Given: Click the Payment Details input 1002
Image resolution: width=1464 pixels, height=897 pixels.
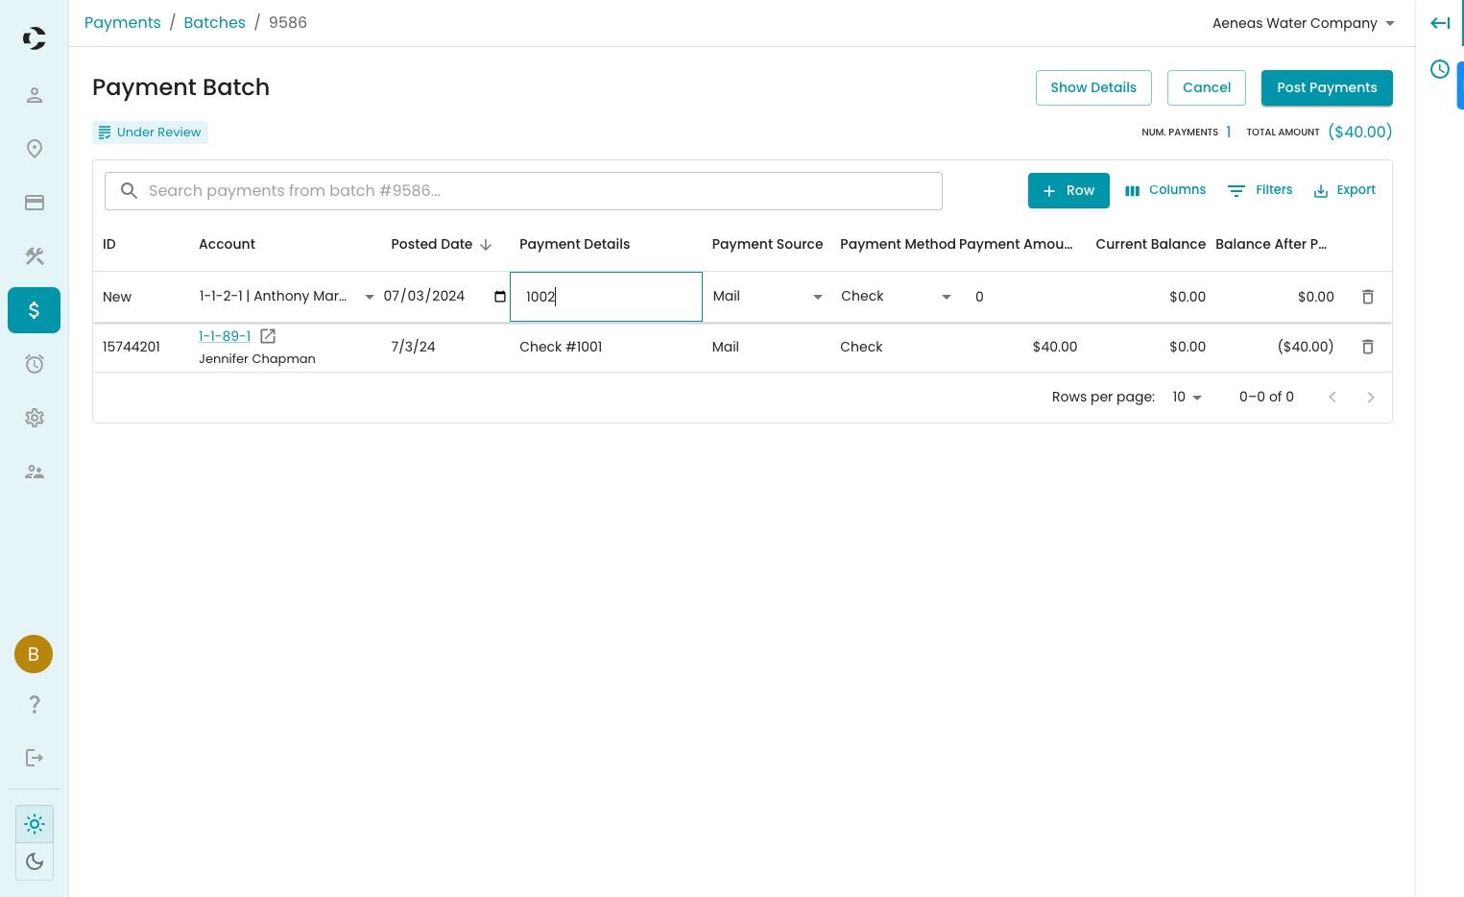Looking at the screenshot, I should coord(606,297).
